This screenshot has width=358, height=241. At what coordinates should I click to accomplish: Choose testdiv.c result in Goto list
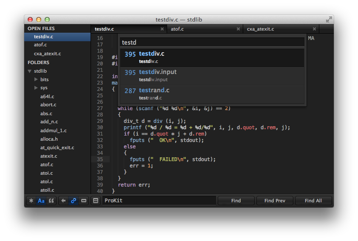pyautogui.click(x=212, y=58)
